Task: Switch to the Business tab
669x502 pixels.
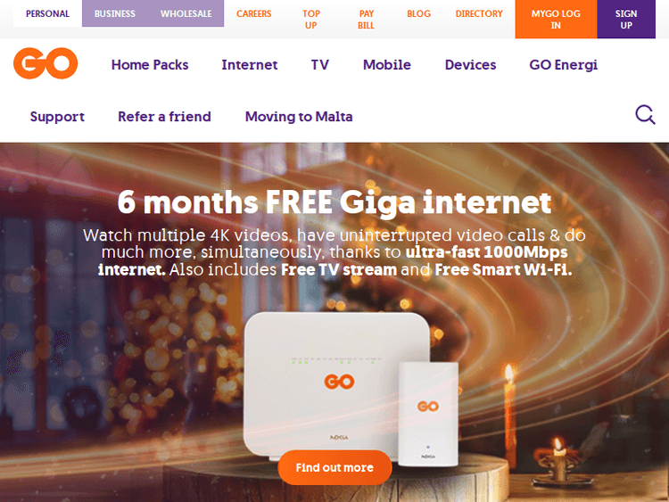Action: pyautogui.click(x=115, y=13)
